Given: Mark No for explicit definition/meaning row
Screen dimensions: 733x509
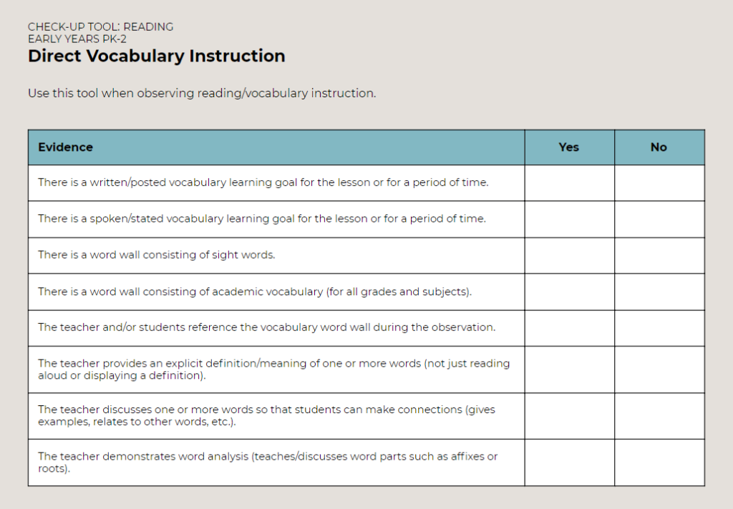Looking at the screenshot, I should coord(659,370).
